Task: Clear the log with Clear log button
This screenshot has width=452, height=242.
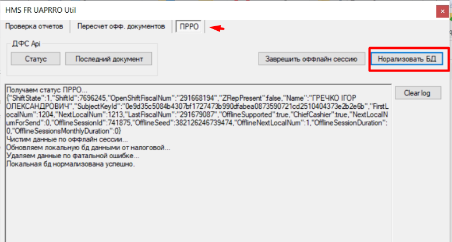Action: [418, 93]
